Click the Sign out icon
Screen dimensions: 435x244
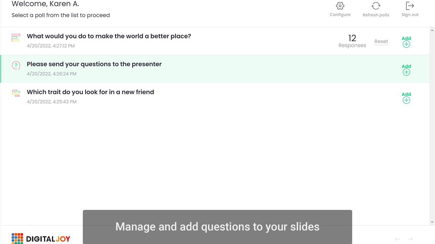tap(410, 6)
